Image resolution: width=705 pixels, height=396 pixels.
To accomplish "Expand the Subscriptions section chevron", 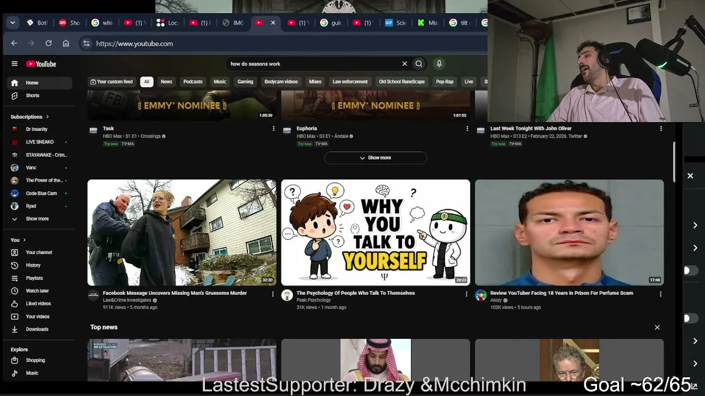I will (x=47, y=117).
